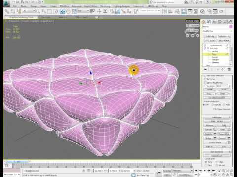Toggle the Angle Snap icon
237x177 pixels.
point(118,11)
